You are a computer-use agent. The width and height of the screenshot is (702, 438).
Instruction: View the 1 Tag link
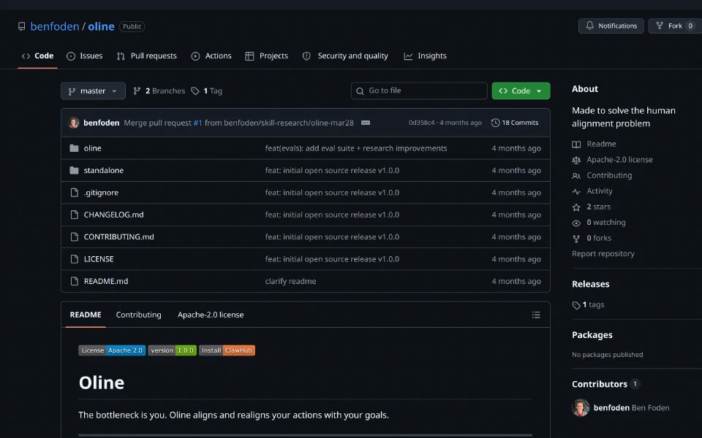[206, 91]
